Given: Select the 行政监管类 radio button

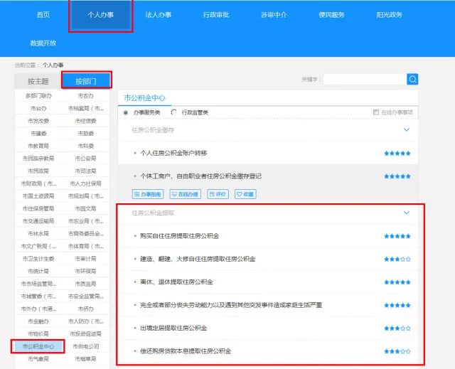Looking at the screenshot, I should (174, 112).
